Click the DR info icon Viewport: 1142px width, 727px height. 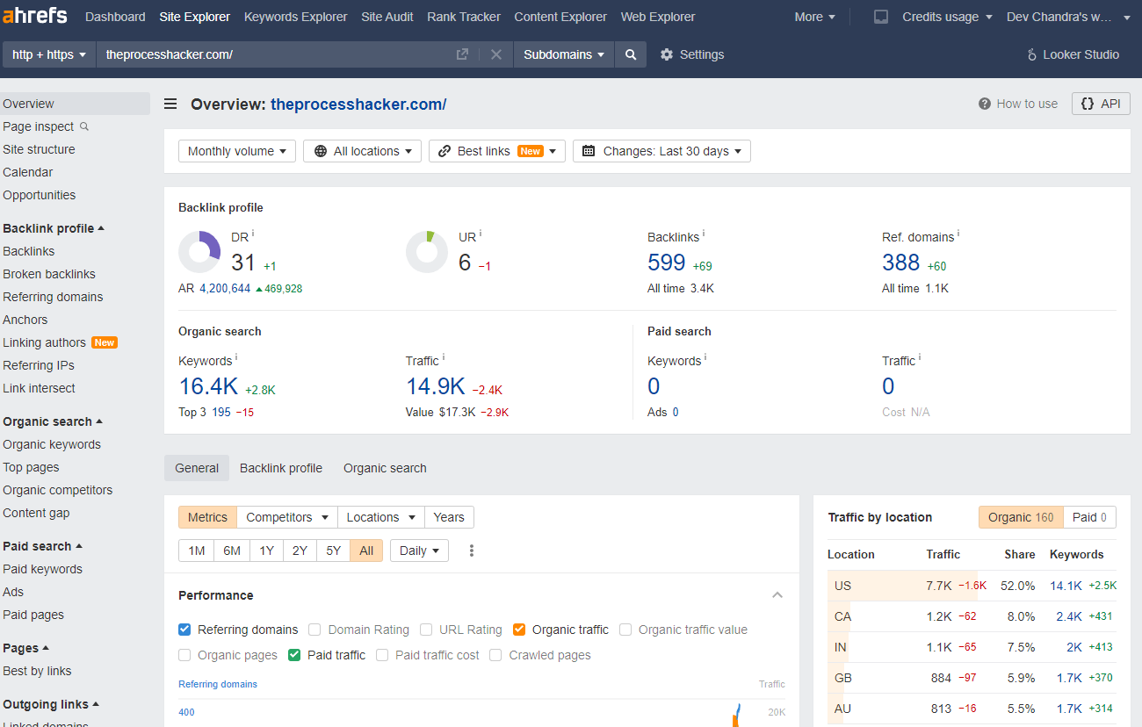click(x=253, y=234)
